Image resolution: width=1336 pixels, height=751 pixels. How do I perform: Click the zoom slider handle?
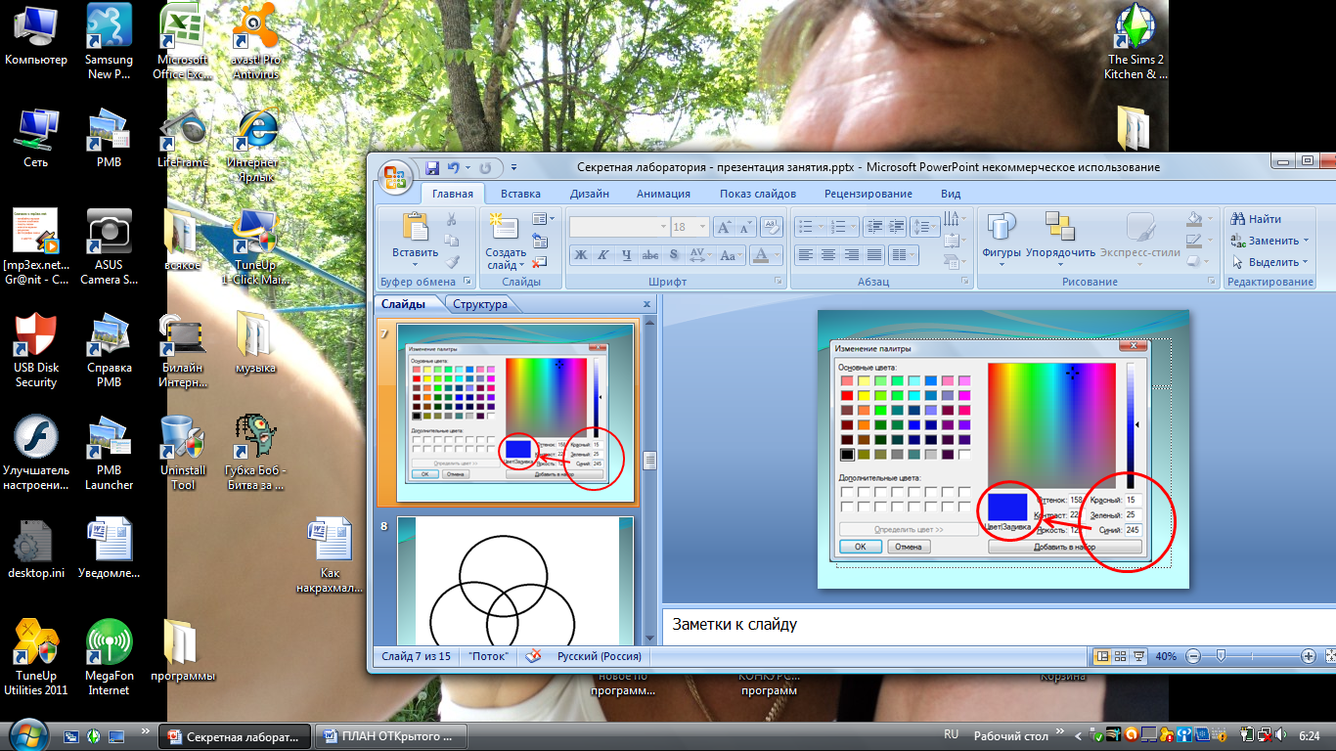point(1221,656)
